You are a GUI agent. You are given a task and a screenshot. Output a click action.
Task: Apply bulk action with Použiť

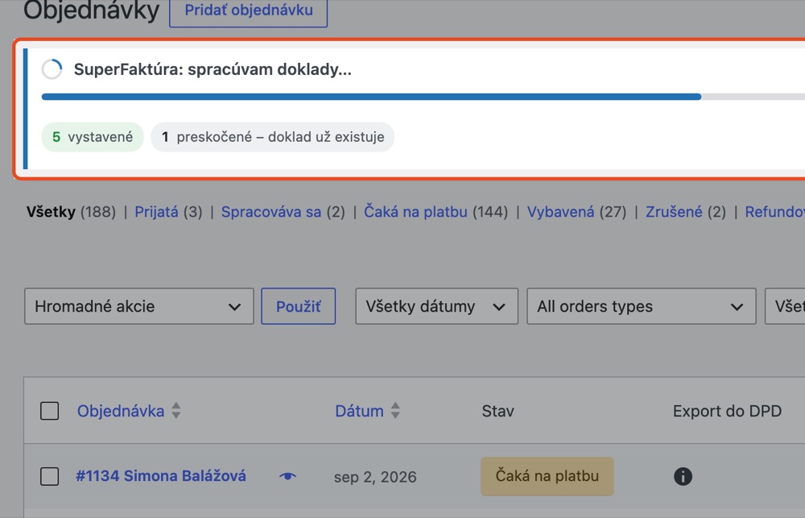point(299,306)
